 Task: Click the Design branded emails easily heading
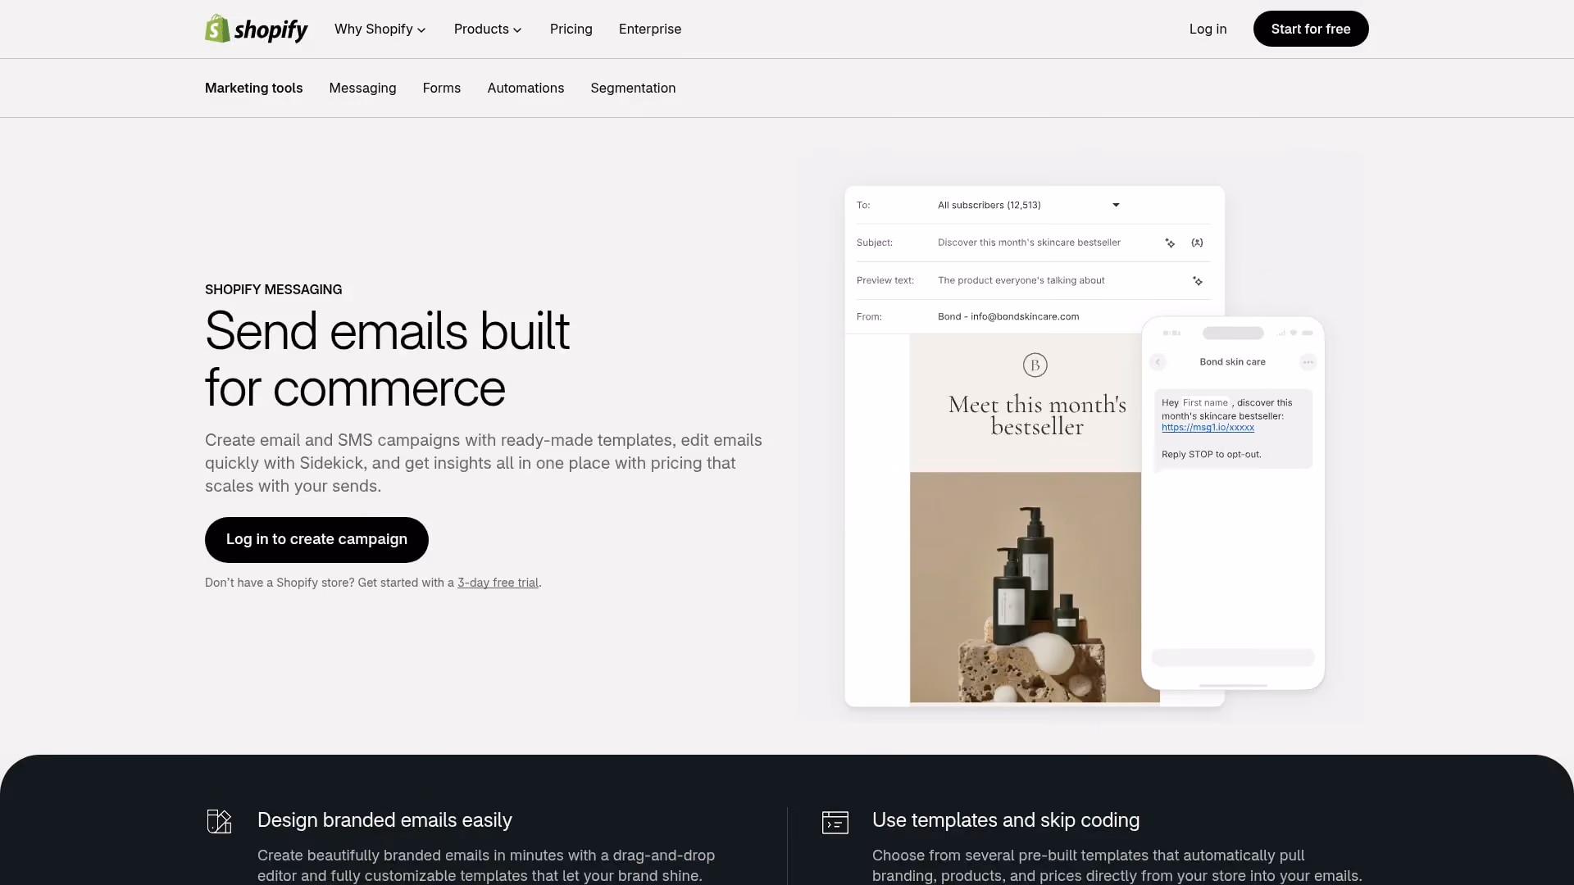(384, 820)
